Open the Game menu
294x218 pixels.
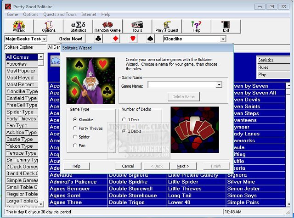click(12, 14)
